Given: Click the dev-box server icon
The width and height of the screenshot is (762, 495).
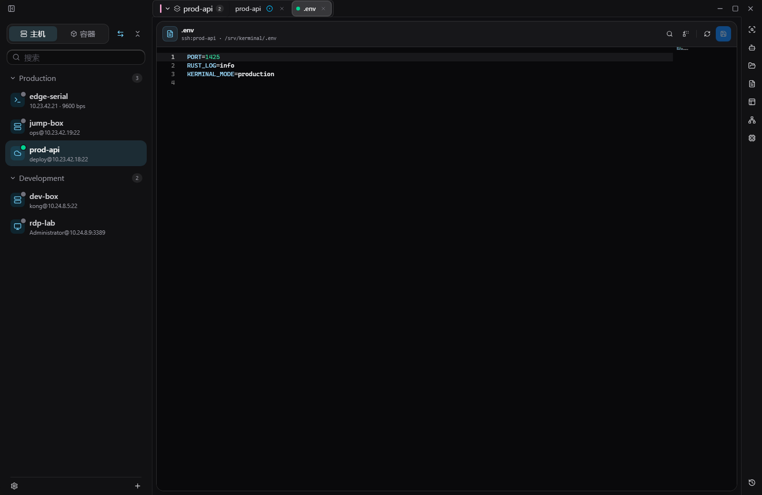Looking at the screenshot, I should pyautogui.click(x=18, y=200).
